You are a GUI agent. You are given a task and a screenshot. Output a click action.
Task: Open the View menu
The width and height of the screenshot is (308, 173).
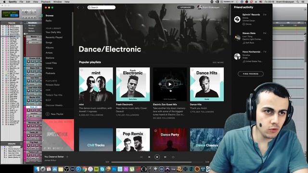click(x=36, y=2)
